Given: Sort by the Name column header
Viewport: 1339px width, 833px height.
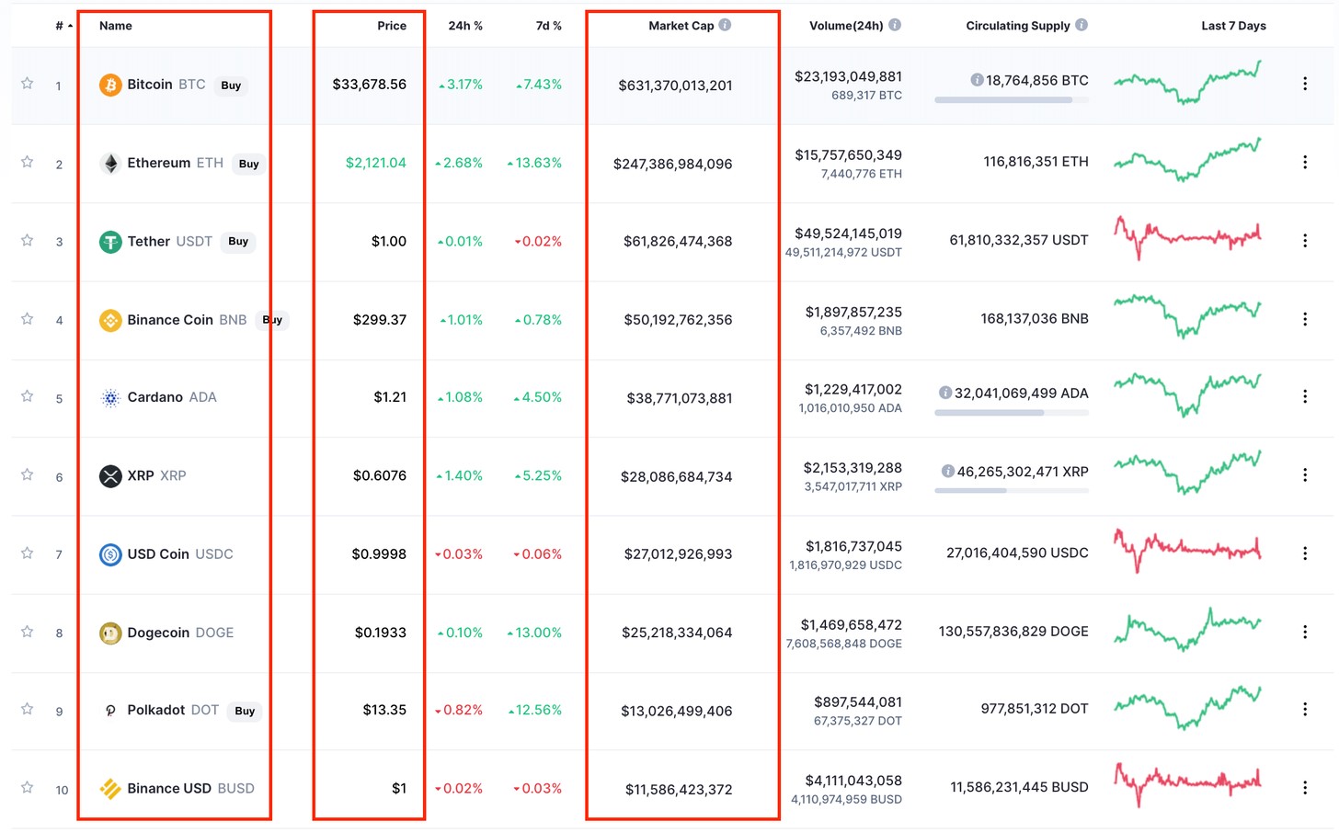Looking at the screenshot, I should [x=116, y=26].
